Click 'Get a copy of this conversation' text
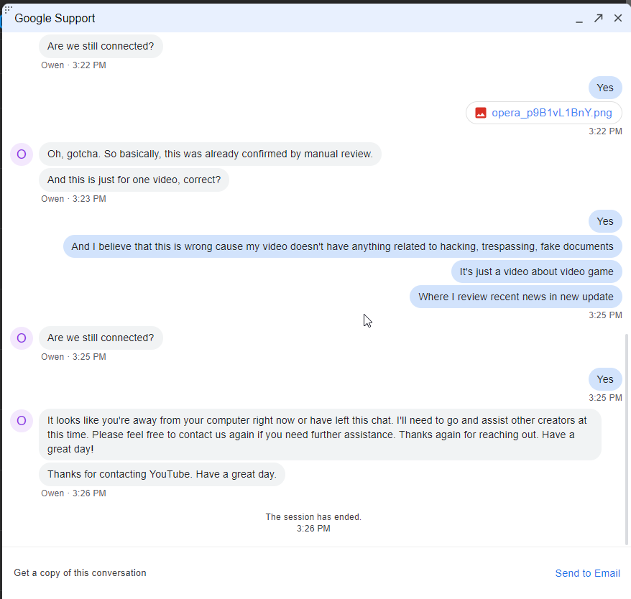This screenshot has height=599, width=631. click(x=80, y=573)
